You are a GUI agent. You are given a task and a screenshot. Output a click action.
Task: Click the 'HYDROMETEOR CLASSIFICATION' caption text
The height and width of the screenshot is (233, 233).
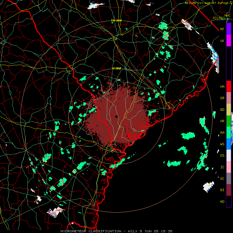click(91, 231)
